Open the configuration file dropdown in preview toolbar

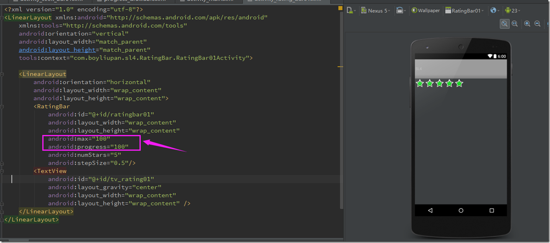(x=351, y=10)
